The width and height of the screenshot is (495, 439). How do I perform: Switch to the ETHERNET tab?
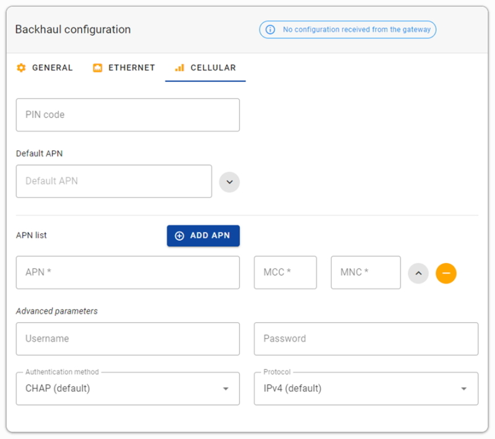[123, 68]
